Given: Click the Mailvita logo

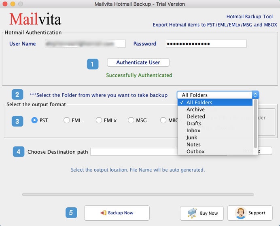Looking at the screenshot, I should 35,19.
